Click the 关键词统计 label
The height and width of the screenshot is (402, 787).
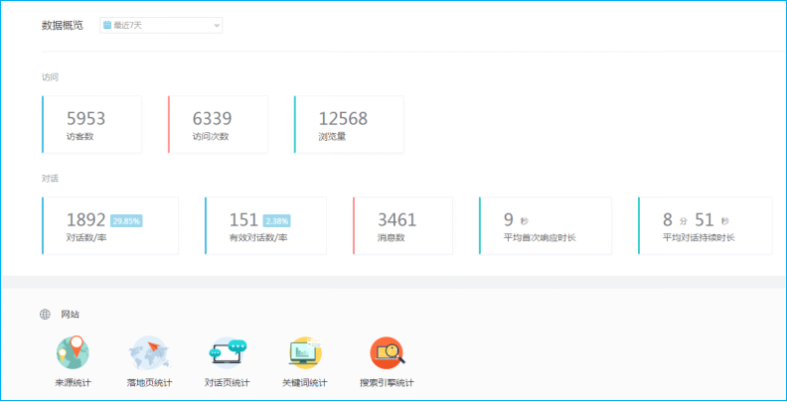305,383
